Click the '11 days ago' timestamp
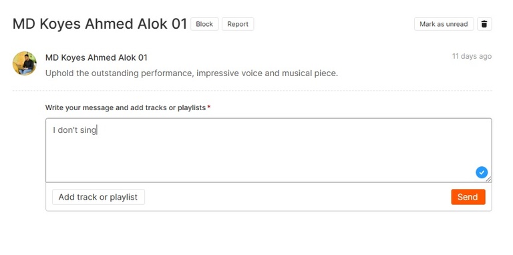The image size is (513, 255). point(472,56)
